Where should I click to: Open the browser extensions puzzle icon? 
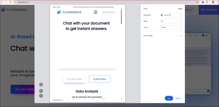click(x=207, y=2)
